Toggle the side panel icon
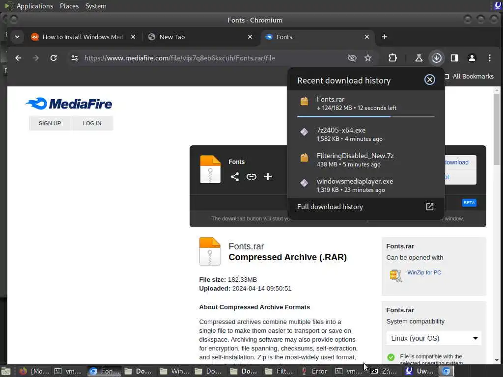Viewport: 503px width, 377px height. (454, 58)
